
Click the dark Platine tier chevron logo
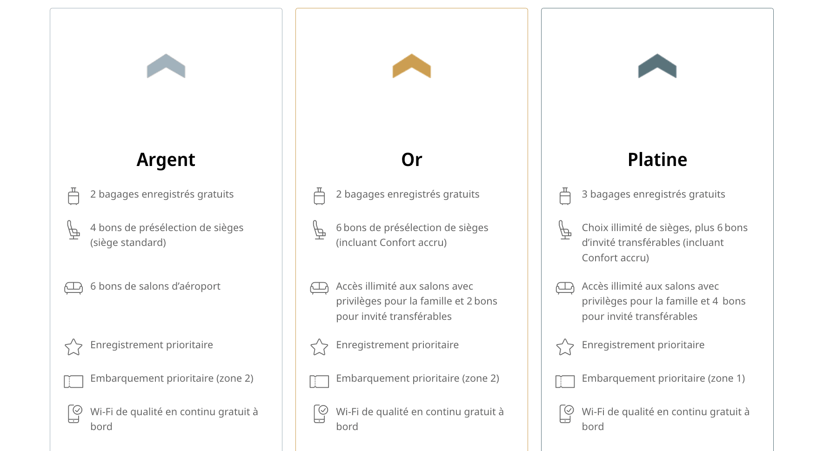tap(657, 66)
